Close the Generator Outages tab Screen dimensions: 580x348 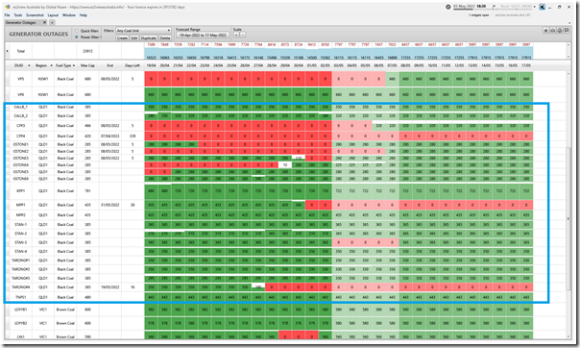[45, 22]
